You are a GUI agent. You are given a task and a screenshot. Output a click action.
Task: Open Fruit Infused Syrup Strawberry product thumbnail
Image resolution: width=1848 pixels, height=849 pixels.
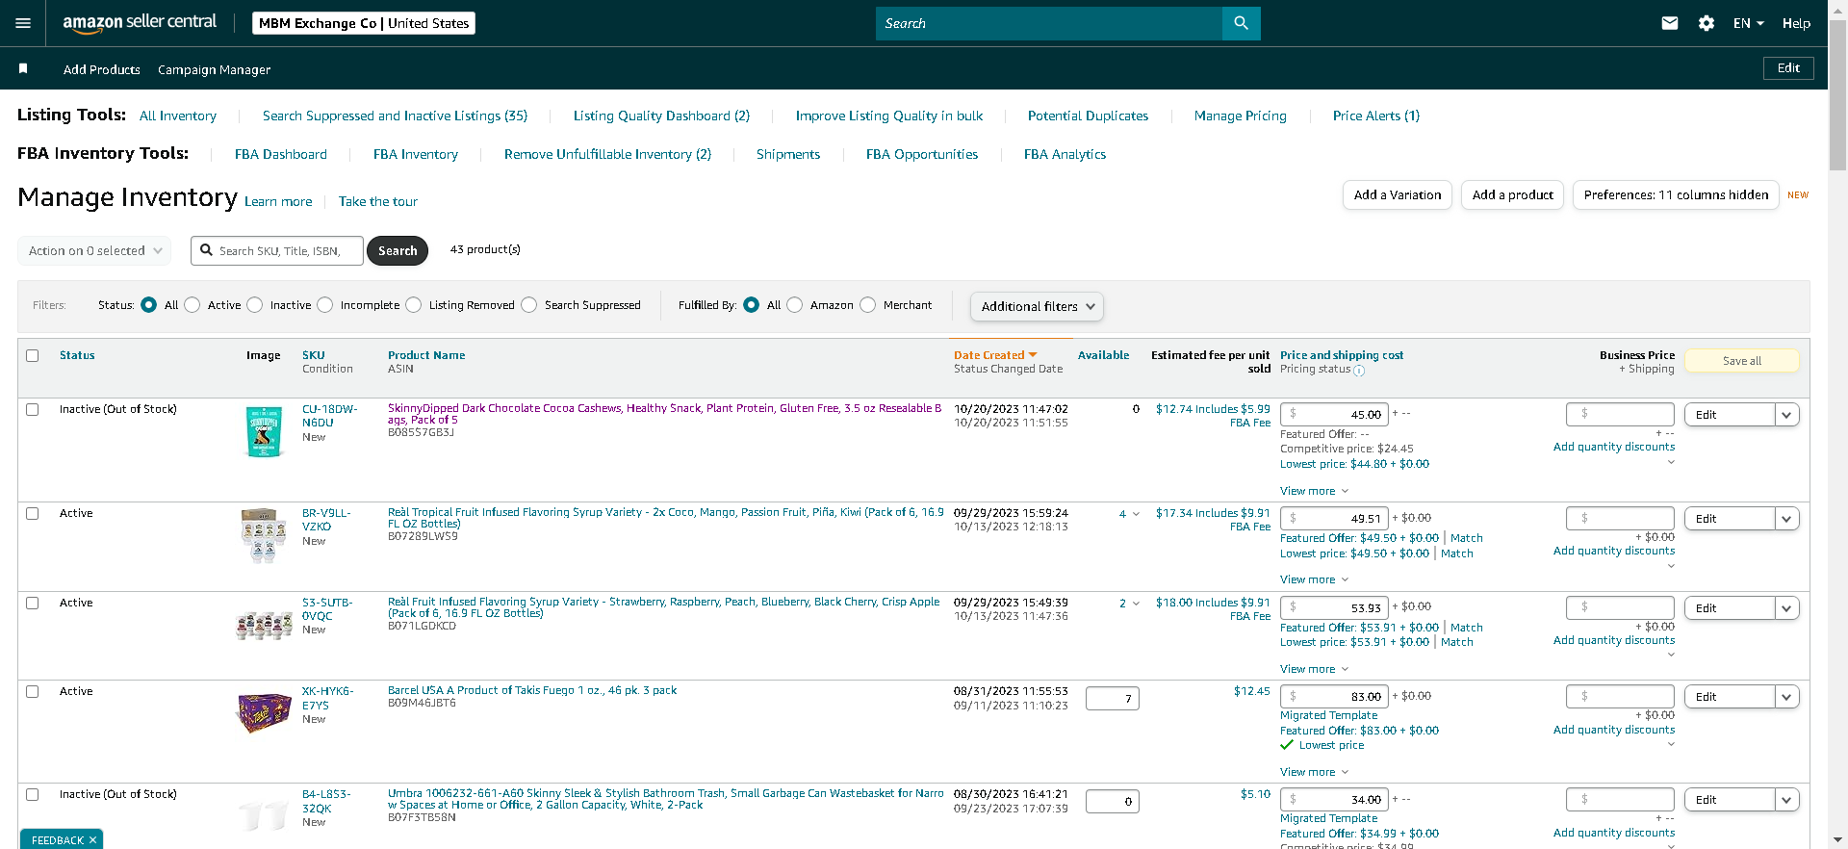click(264, 626)
